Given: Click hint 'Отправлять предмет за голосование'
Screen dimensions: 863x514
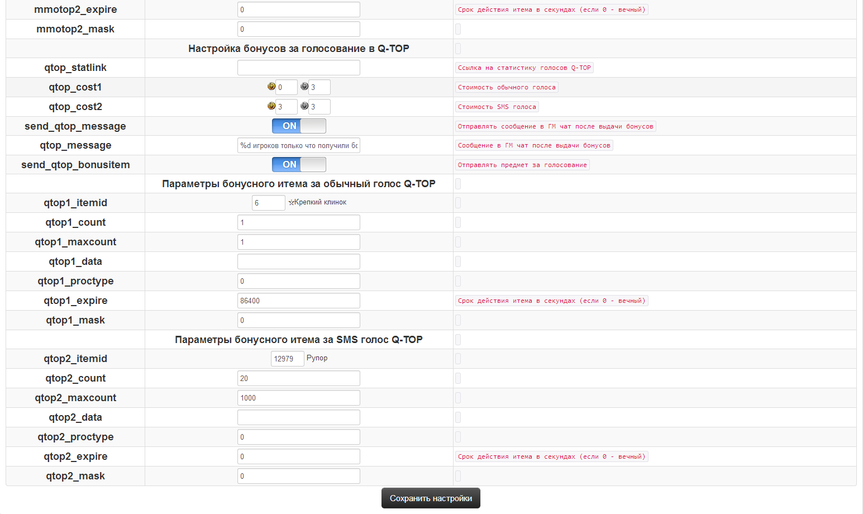Looking at the screenshot, I should coord(522,165).
